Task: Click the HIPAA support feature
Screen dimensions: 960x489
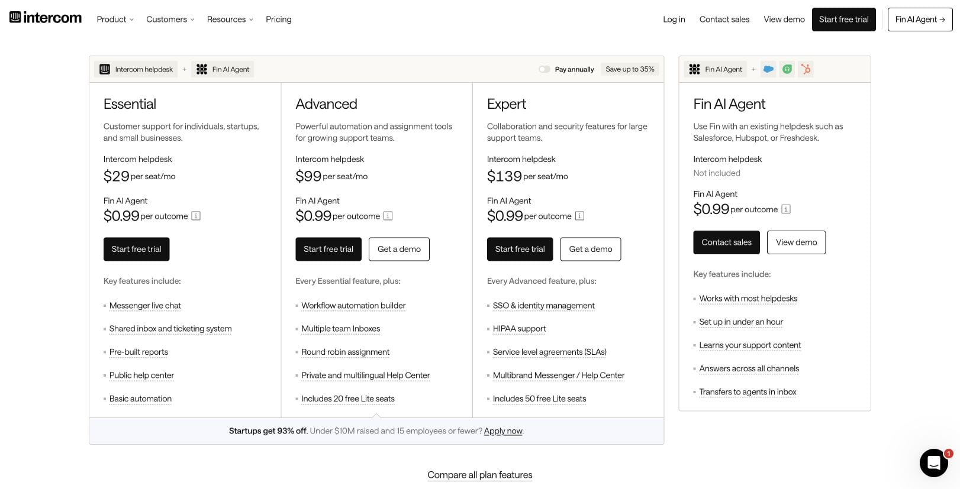Action: click(x=519, y=329)
